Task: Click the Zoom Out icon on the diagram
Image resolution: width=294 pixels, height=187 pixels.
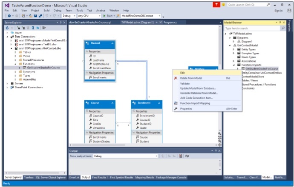Action: point(219,141)
